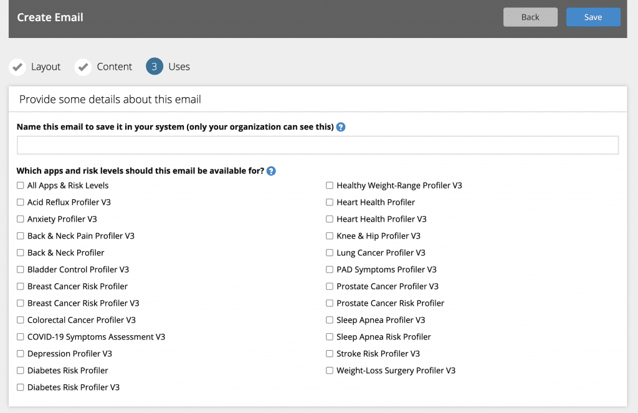This screenshot has height=413, width=638.
Task: Click the Back button
Action: (530, 17)
